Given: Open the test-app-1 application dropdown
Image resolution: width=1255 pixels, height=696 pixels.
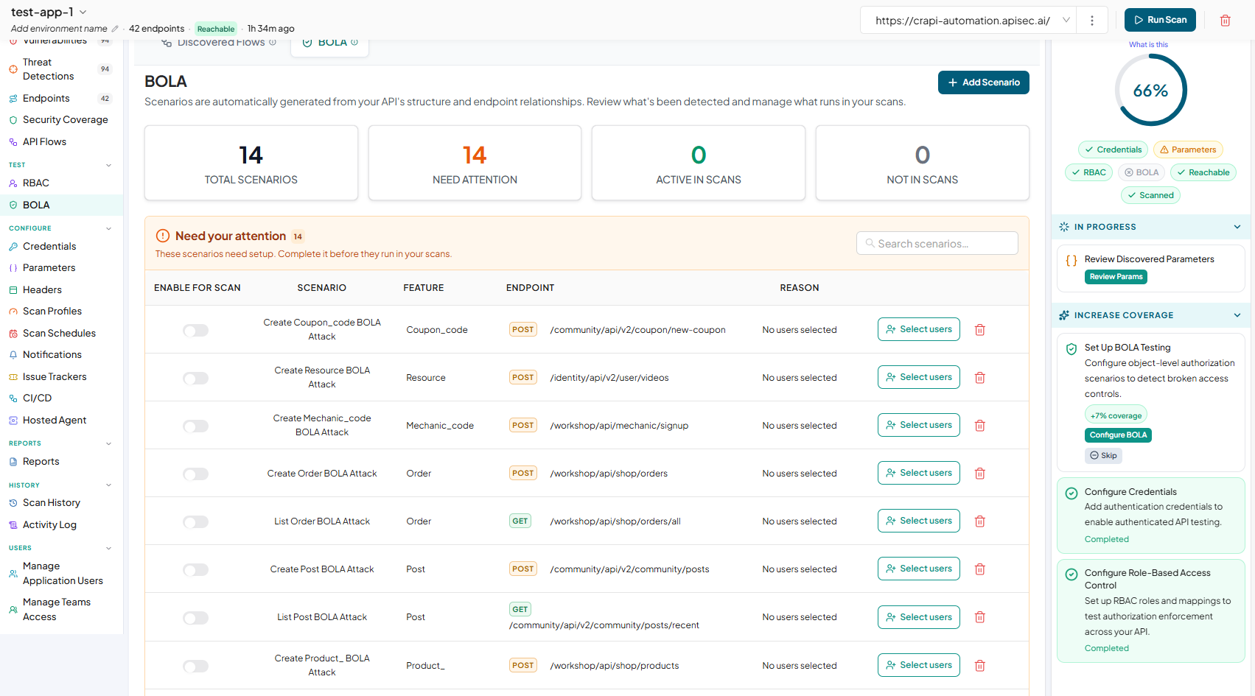Looking at the screenshot, I should [x=83, y=12].
